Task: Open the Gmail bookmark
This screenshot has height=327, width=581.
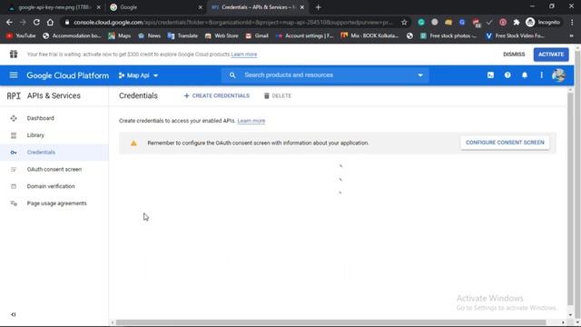Action: click(x=257, y=36)
